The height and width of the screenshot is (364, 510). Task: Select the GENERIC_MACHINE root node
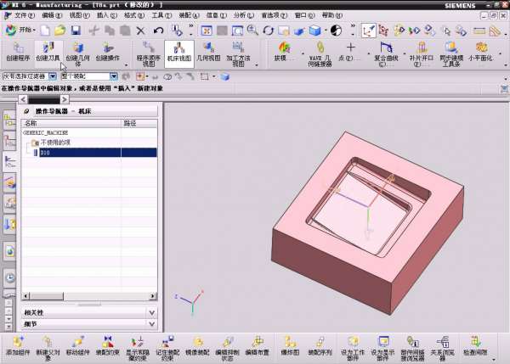pyautogui.click(x=46, y=132)
